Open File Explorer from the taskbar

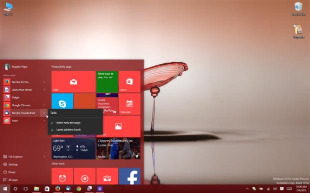(36, 189)
